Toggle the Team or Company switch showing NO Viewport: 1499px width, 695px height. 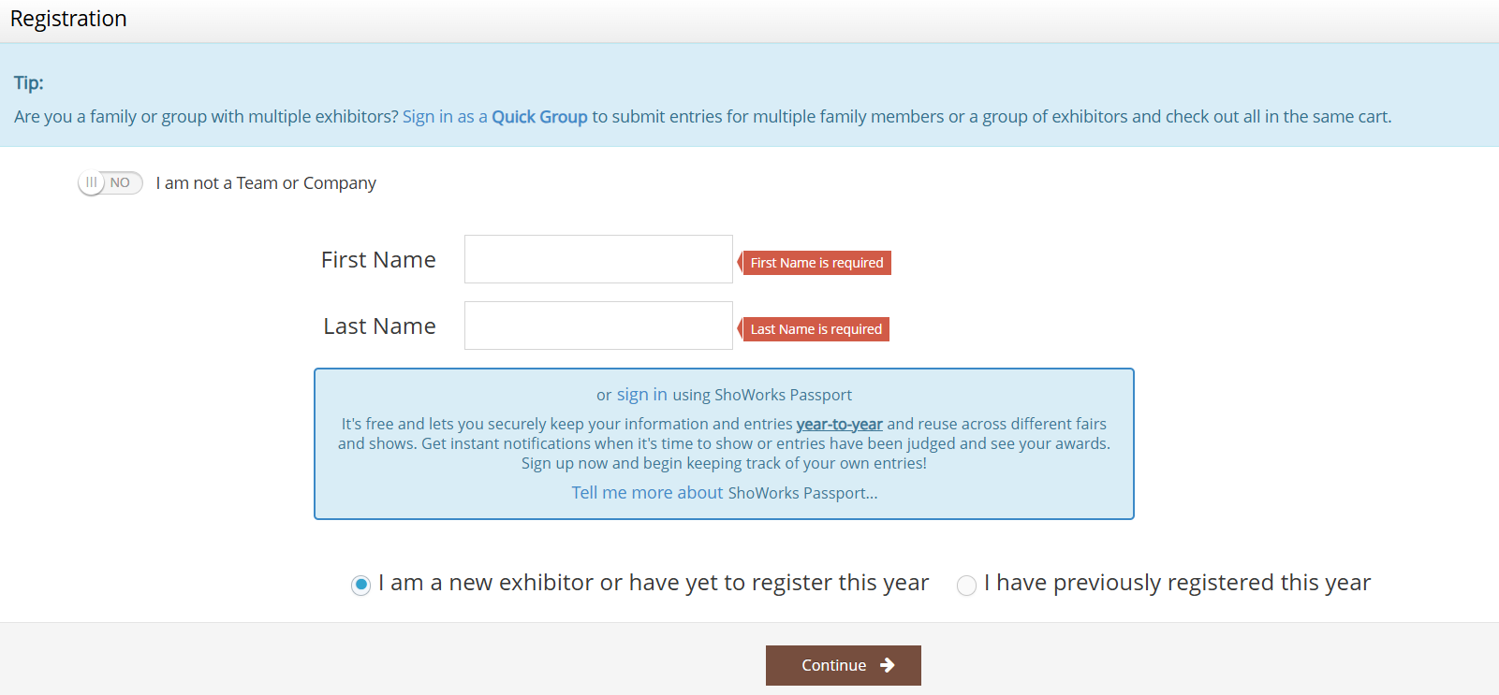(x=110, y=183)
